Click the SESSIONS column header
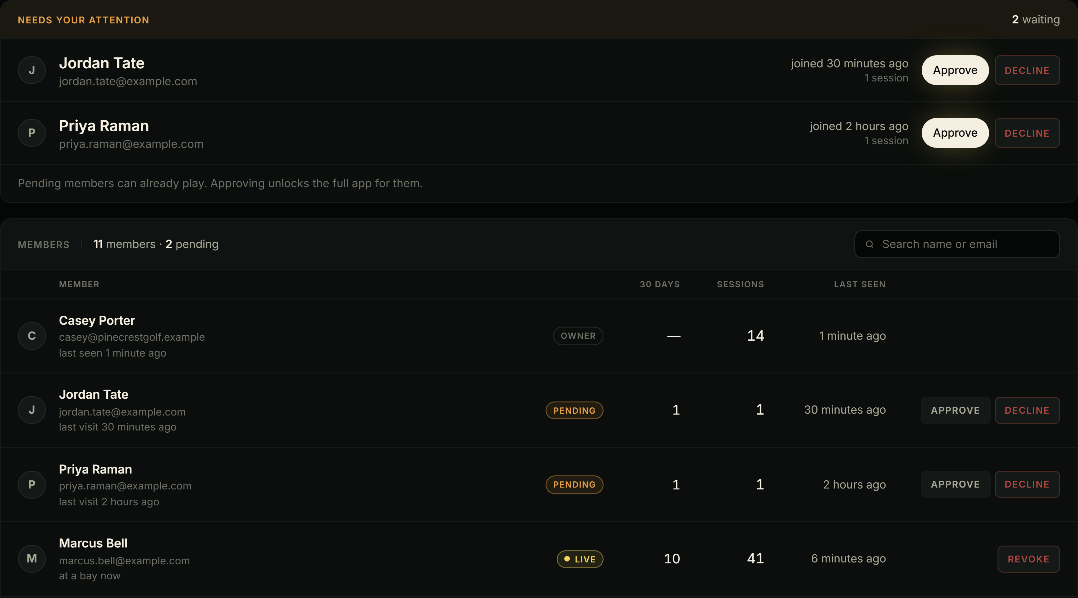 click(740, 284)
